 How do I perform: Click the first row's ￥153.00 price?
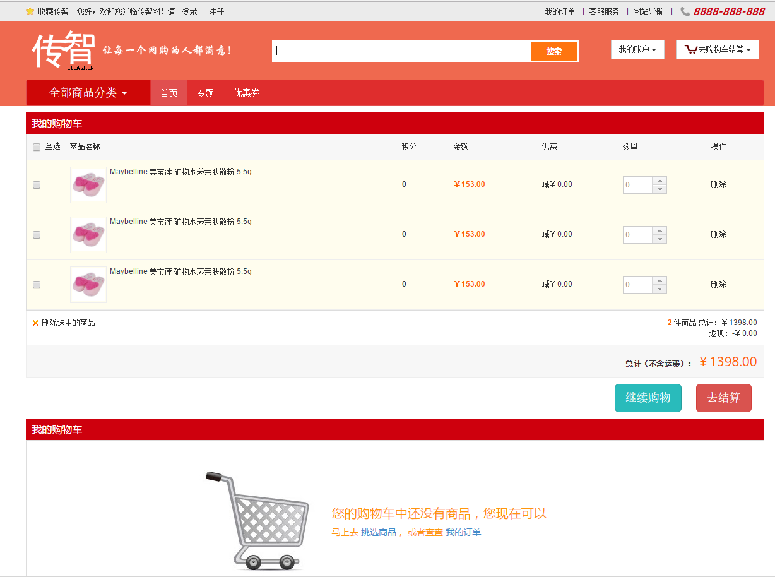coord(470,184)
